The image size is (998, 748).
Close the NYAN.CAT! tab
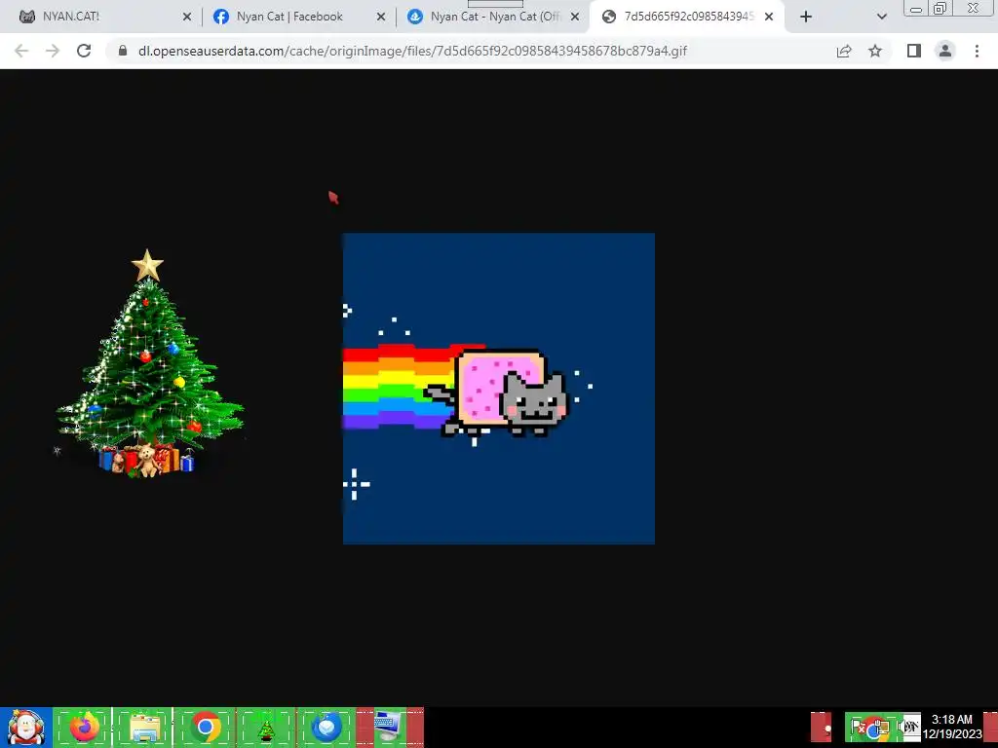pos(186,18)
